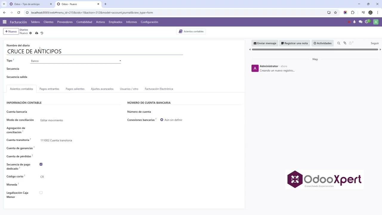Open the Configuración menu
Viewport: 382px width, 215px height.
tap(149, 22)
